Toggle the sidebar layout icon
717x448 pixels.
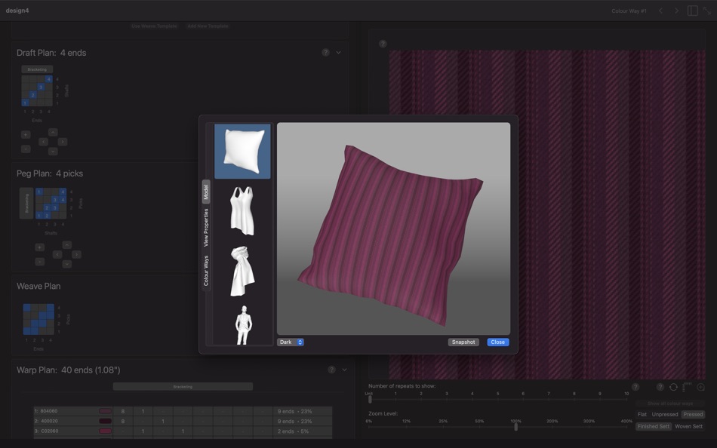coord(692,11)
